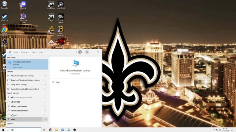This screenshot has height=132, width=236.
Task: Switch to the Apps search tab
Action: coord(16,52)
